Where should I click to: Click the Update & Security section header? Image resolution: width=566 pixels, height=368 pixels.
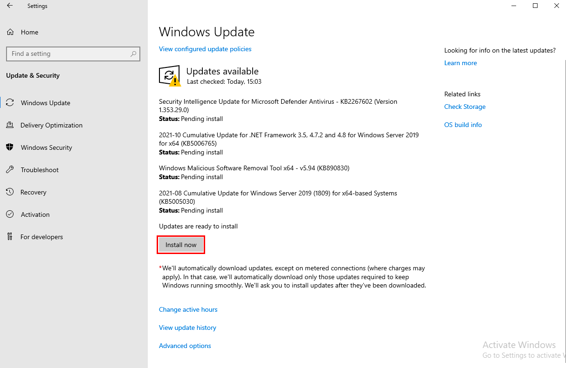click(x=33, y=75)
